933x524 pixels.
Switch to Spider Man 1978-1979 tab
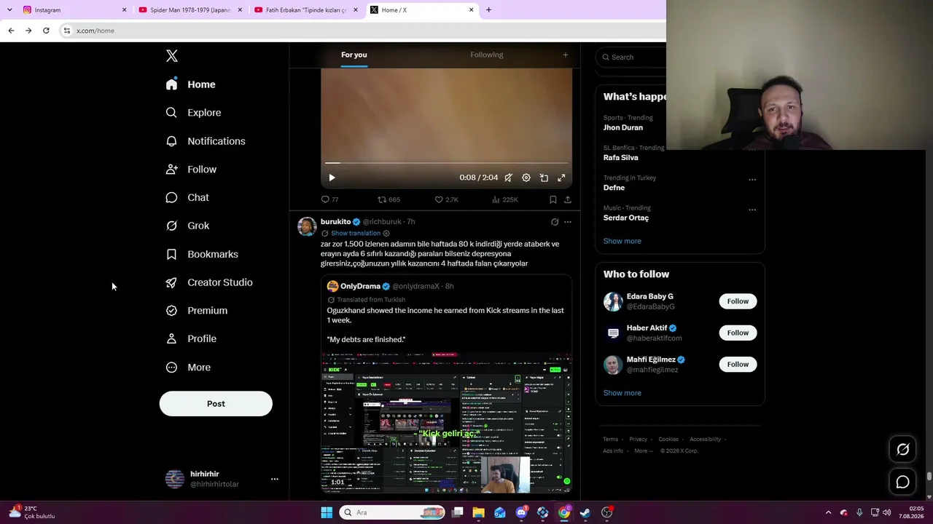(x=190, y=10)
